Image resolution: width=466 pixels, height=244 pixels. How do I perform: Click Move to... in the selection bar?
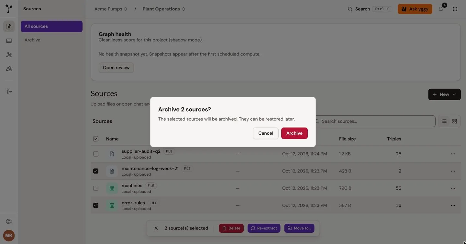pyautogui.click(x=299, y=228)
